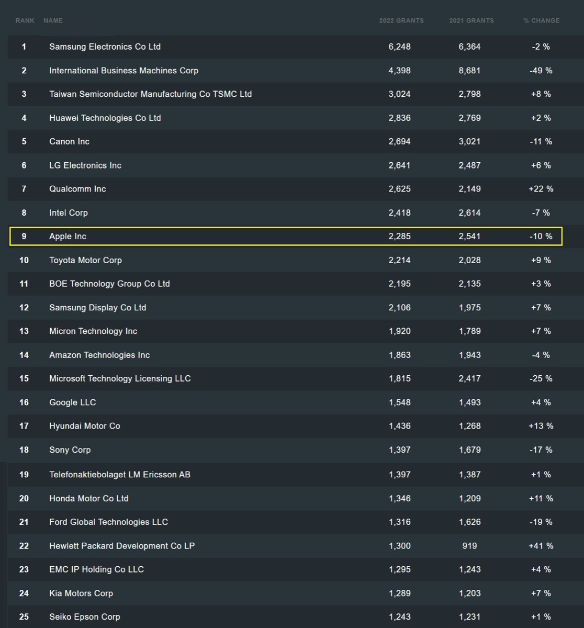This screenshot has height=628, width=584.
Task: Click Google LLC name
Action: pyautogui.click(x=73, y=402)
